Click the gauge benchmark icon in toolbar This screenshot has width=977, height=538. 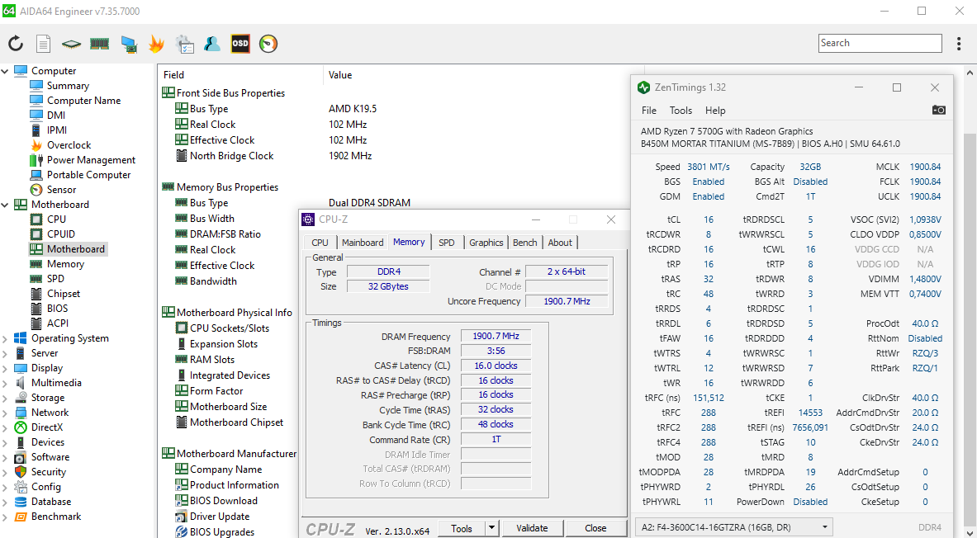click(268, 44)
